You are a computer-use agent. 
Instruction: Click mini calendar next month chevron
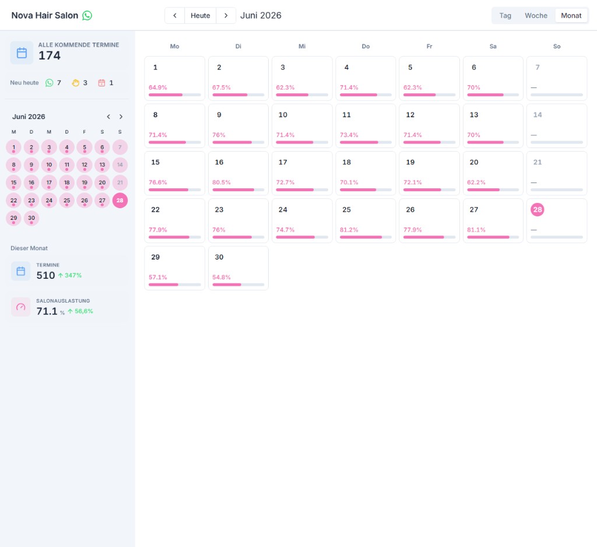(x=121, y=117)
